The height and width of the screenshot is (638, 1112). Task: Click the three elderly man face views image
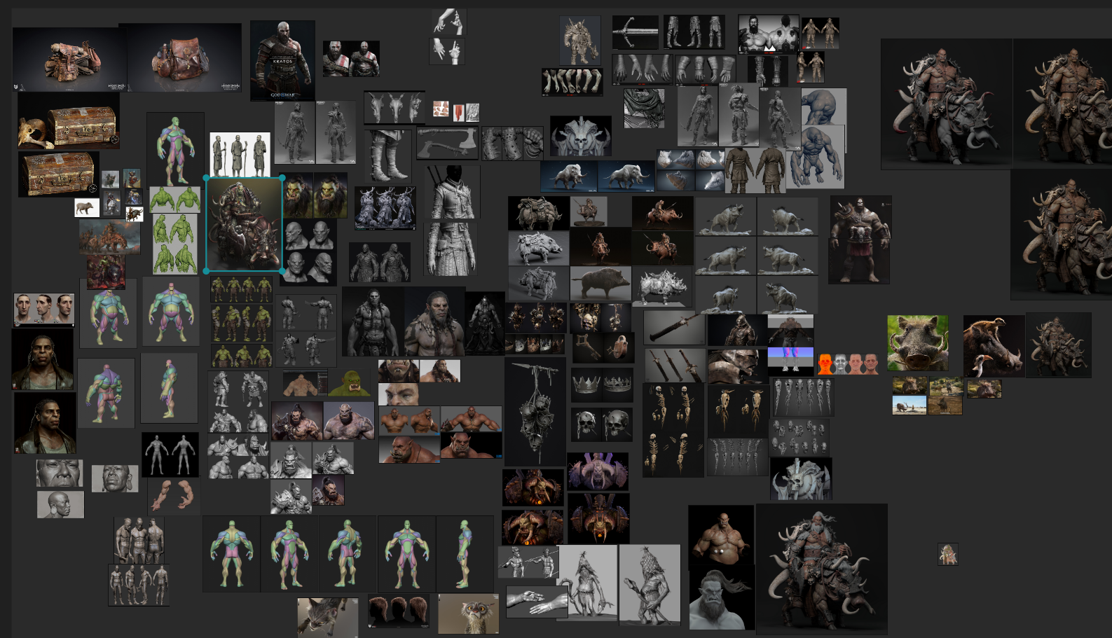tap(44, 310)
